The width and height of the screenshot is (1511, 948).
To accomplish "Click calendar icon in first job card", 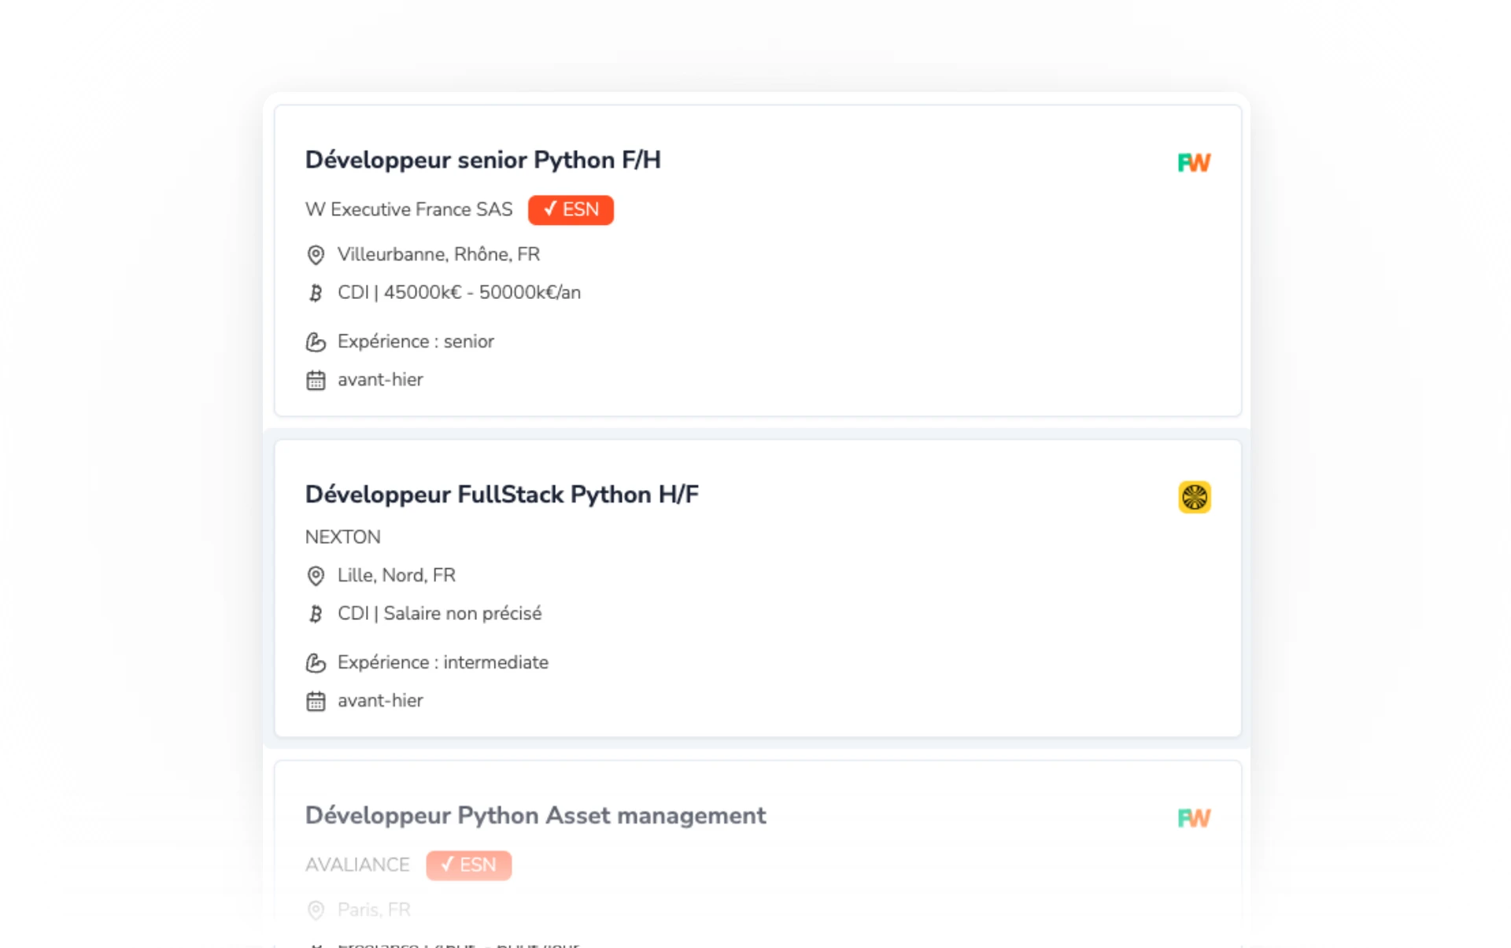I will [316, 381].
